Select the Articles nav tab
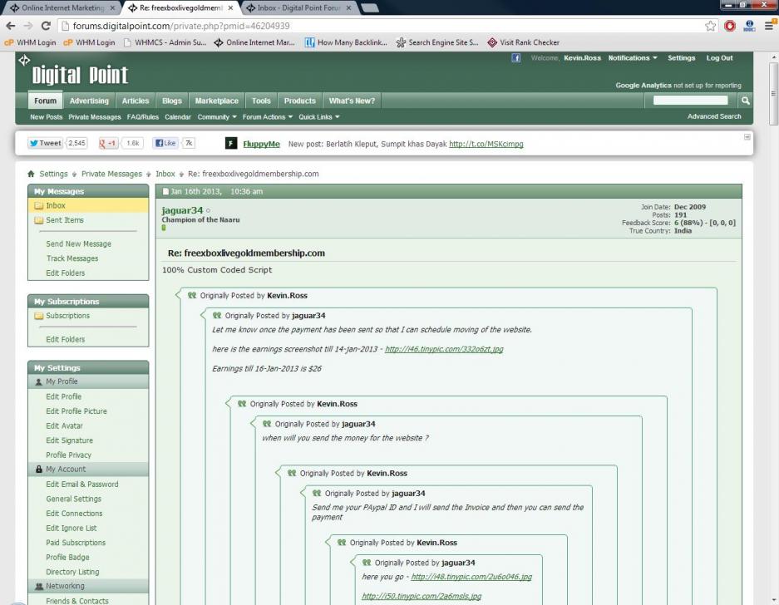Viewport: 779px width, 605px height. click(136, 101)
